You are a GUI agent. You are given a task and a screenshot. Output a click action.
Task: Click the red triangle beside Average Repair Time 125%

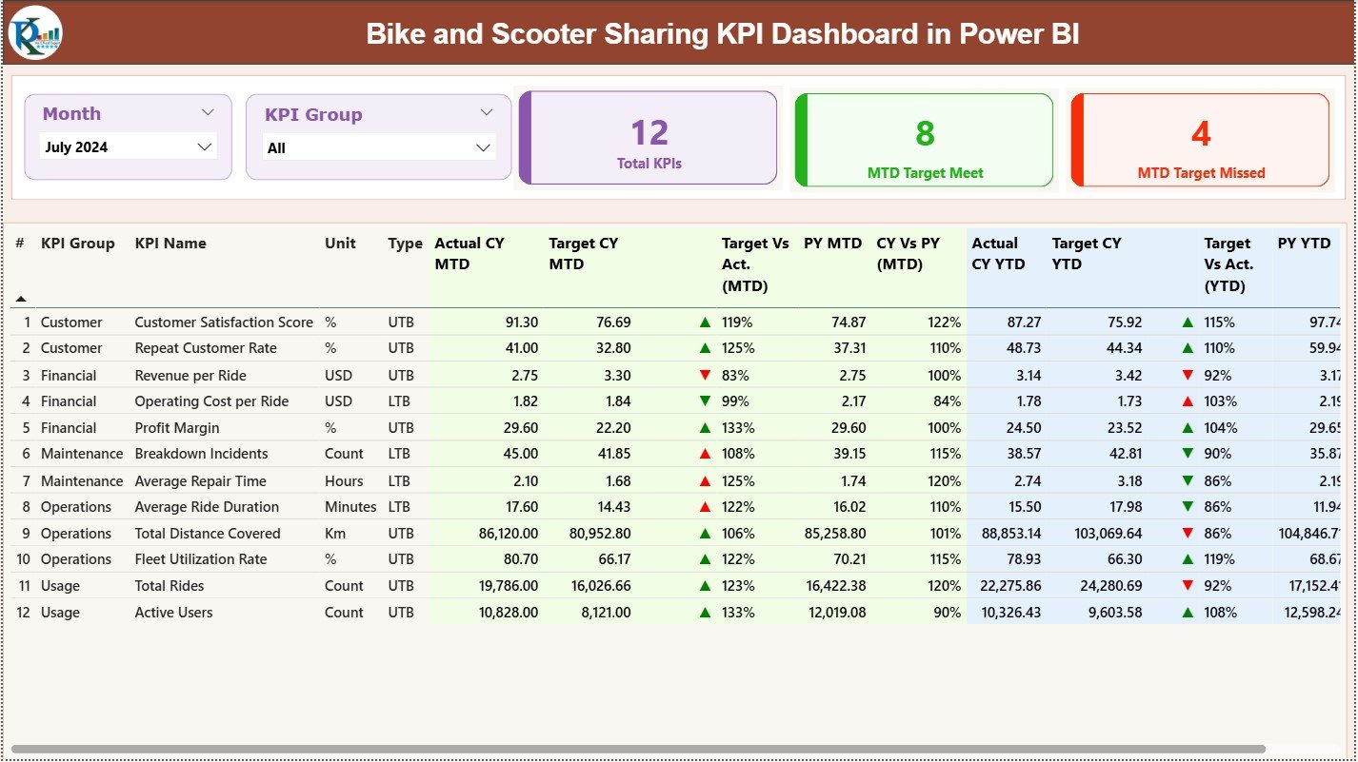(706, 480)
